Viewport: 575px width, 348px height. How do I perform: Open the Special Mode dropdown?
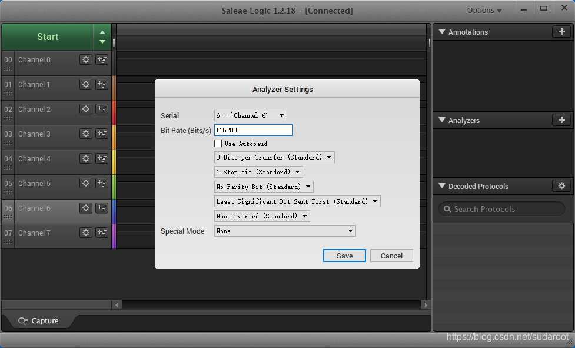pos(285,231)
